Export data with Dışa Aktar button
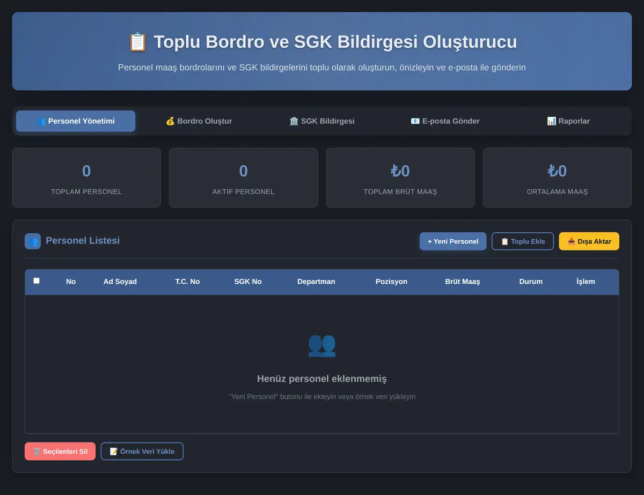This screenshot has width=644, height=495. tap(589, 241)
